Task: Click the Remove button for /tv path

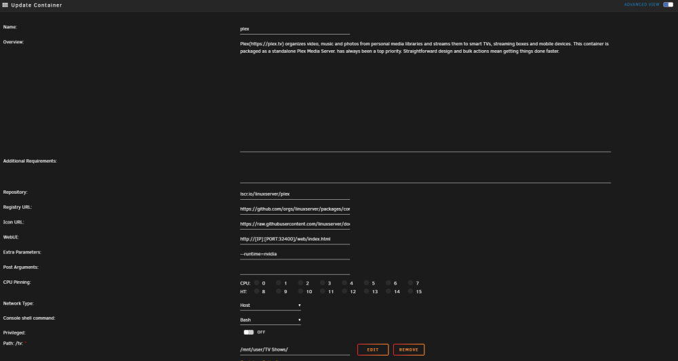Action: (409, 349)
